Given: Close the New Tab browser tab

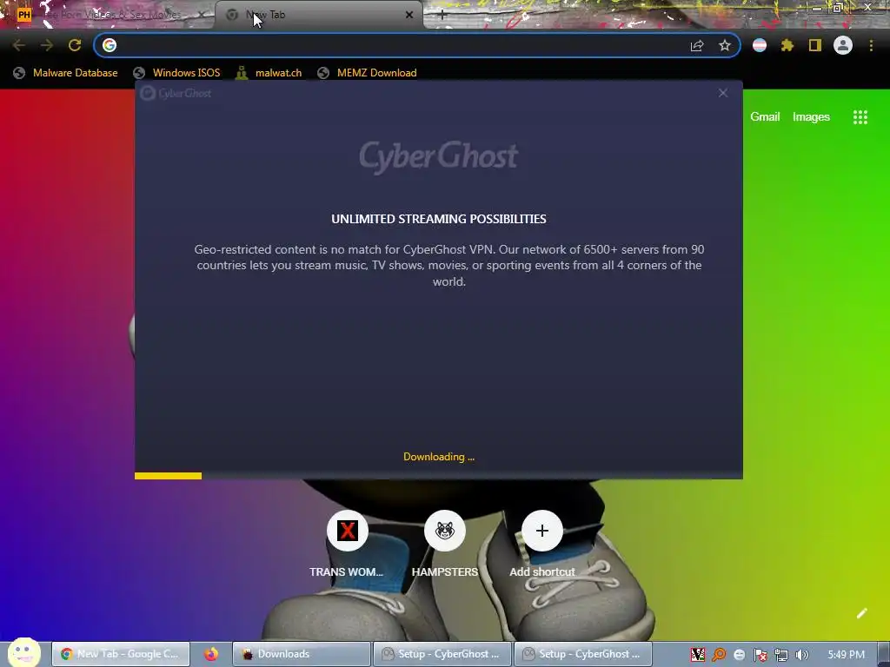Looking at the screenshot, I should click(409, 15).
